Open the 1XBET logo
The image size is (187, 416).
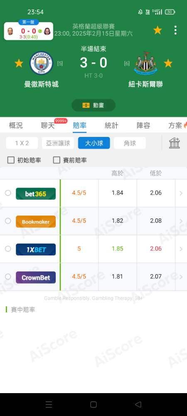(x=36, y=249)
